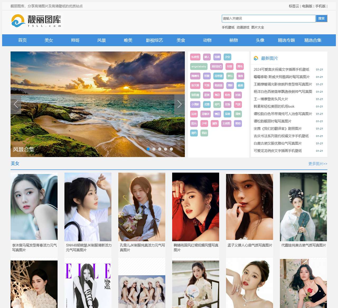The height and width of the screenshot is (308, 338).
Task: Jump to the last carousel dot
Action: (171, 149)
